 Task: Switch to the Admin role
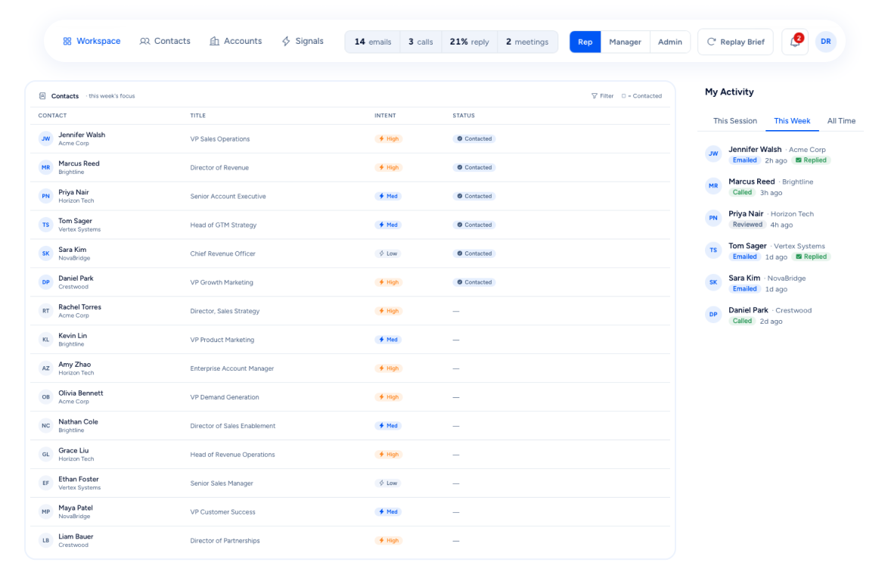click(670, 42)
